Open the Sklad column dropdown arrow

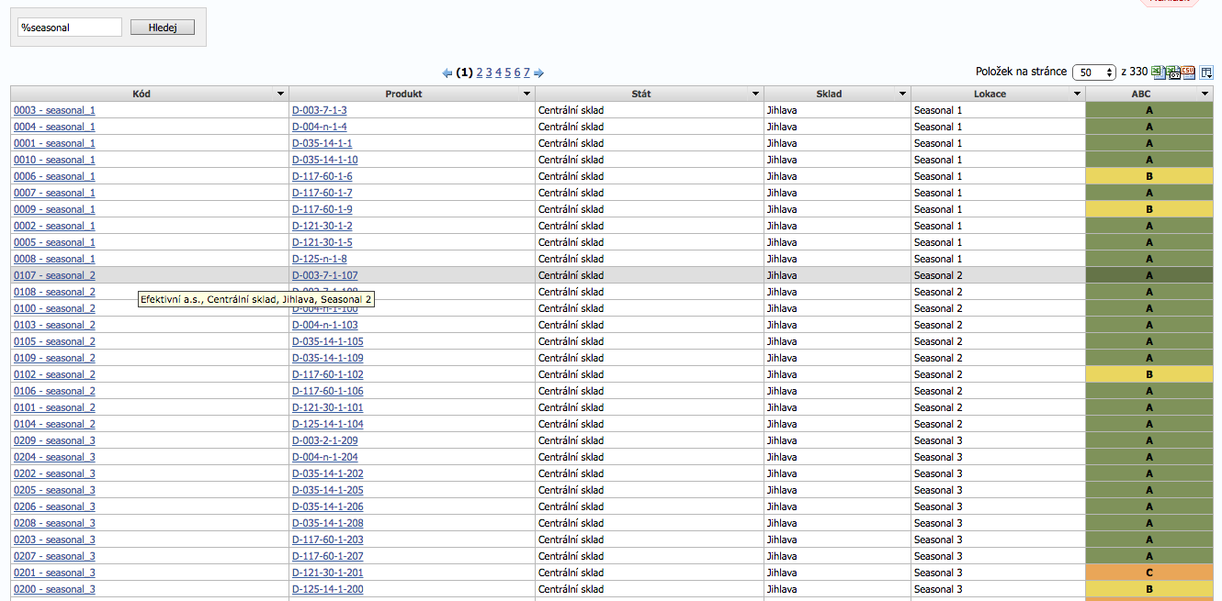tap(902, 95)
